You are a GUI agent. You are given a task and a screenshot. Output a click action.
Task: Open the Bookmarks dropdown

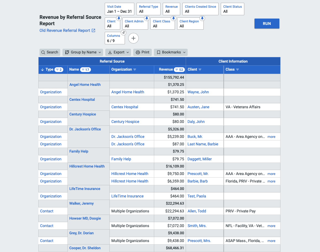click(x=171, y=52)
